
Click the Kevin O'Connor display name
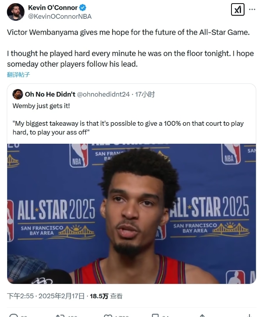pos(53,8)
